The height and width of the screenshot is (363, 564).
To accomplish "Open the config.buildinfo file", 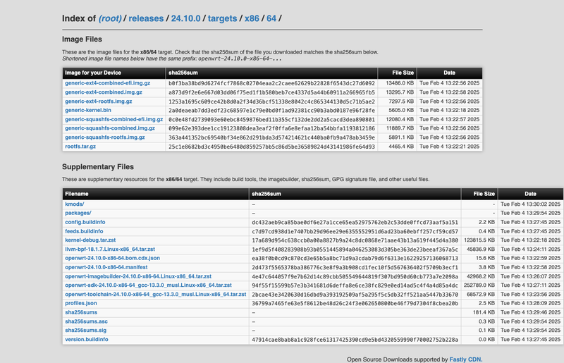I will click(x=85, y=222).
